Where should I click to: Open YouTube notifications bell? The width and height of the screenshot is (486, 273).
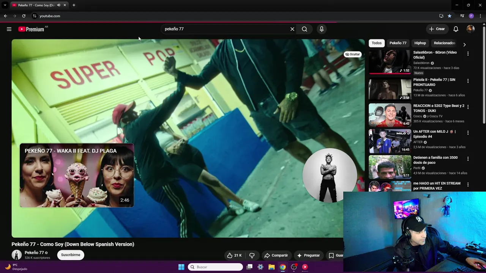click(x=456, y=29)
